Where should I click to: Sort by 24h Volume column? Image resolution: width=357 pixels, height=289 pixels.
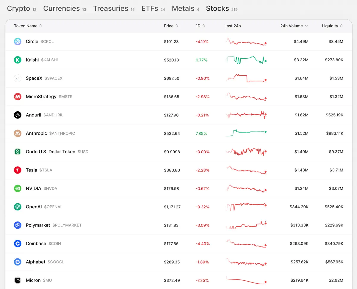point(294,26)
